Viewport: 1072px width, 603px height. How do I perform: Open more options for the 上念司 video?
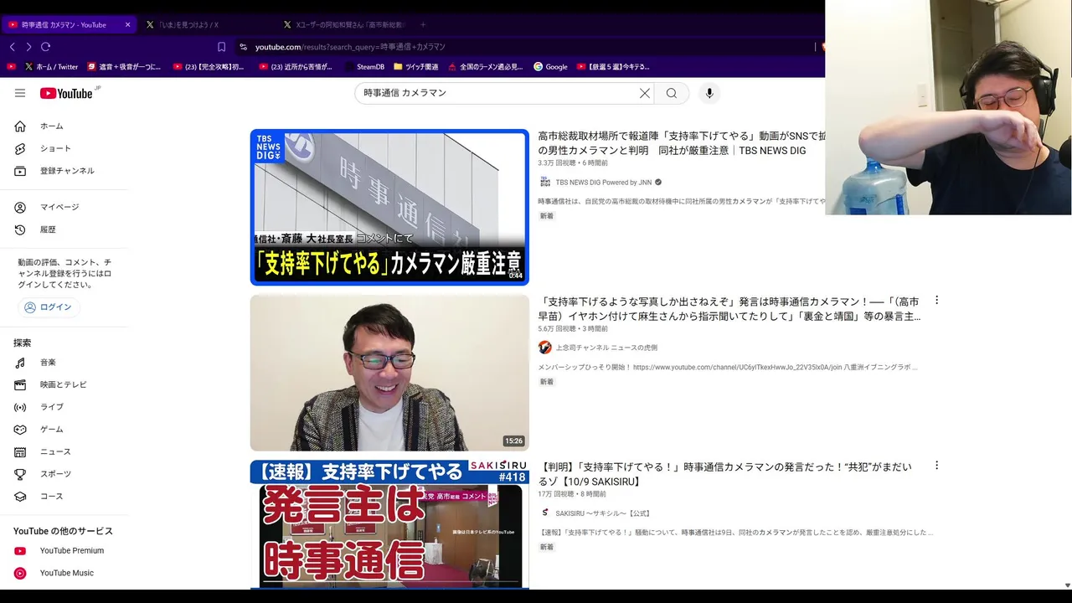pyautogui.click(x=936, y=300)
